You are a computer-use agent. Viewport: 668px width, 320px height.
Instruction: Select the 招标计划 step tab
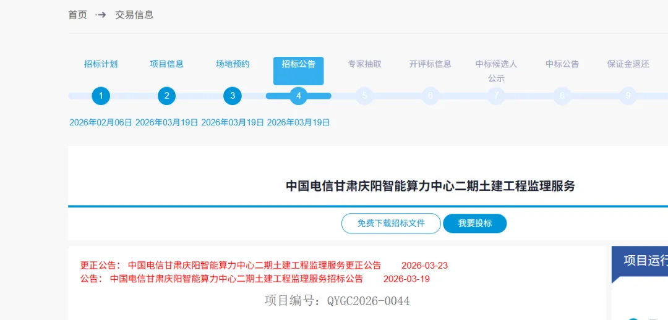point(101,64)
